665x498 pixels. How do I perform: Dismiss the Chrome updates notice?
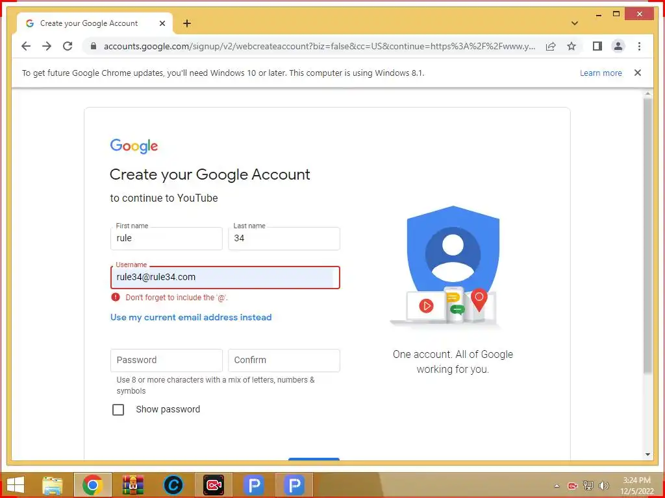tap(638, 73)
